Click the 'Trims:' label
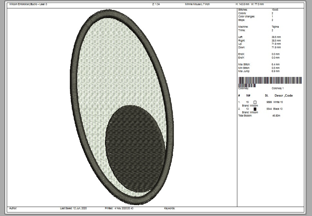This screenshot has width=312, height=216. tap(242, 31)
